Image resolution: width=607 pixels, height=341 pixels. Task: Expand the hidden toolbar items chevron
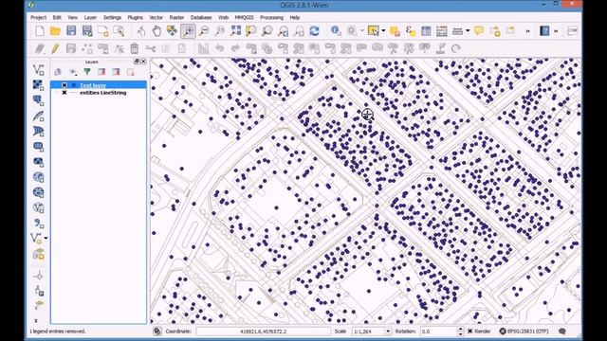pyautogui.click(x=527, y=31)
